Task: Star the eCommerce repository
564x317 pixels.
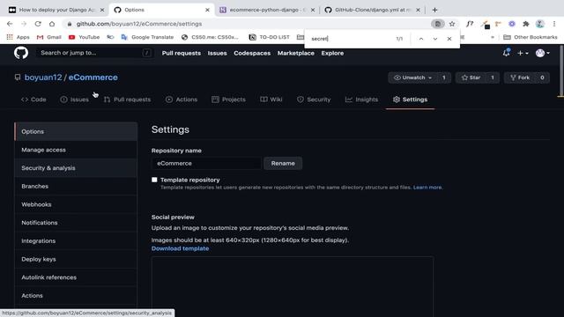Action: [x=471, y=77]
